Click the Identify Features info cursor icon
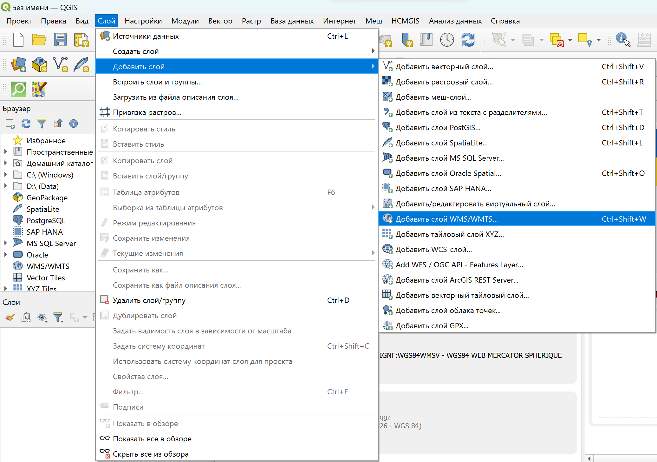This screenshot has height=462, width=657. tap(623, 40)
